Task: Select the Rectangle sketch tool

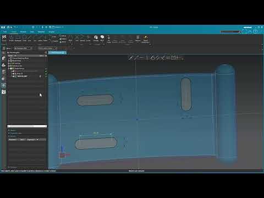Action: [x=18, y=38]
